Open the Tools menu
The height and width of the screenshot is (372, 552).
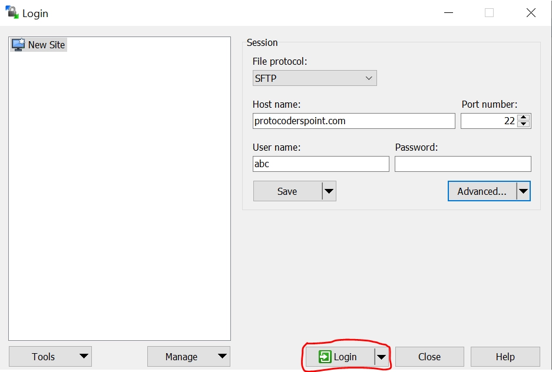point(49,356)
